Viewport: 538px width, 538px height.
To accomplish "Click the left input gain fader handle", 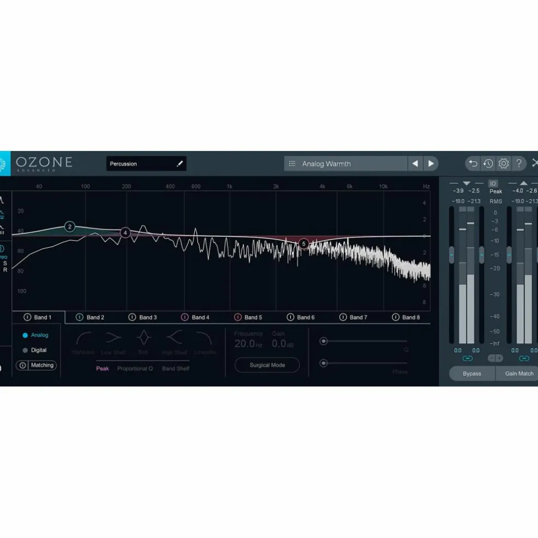I will coord(452,255).
